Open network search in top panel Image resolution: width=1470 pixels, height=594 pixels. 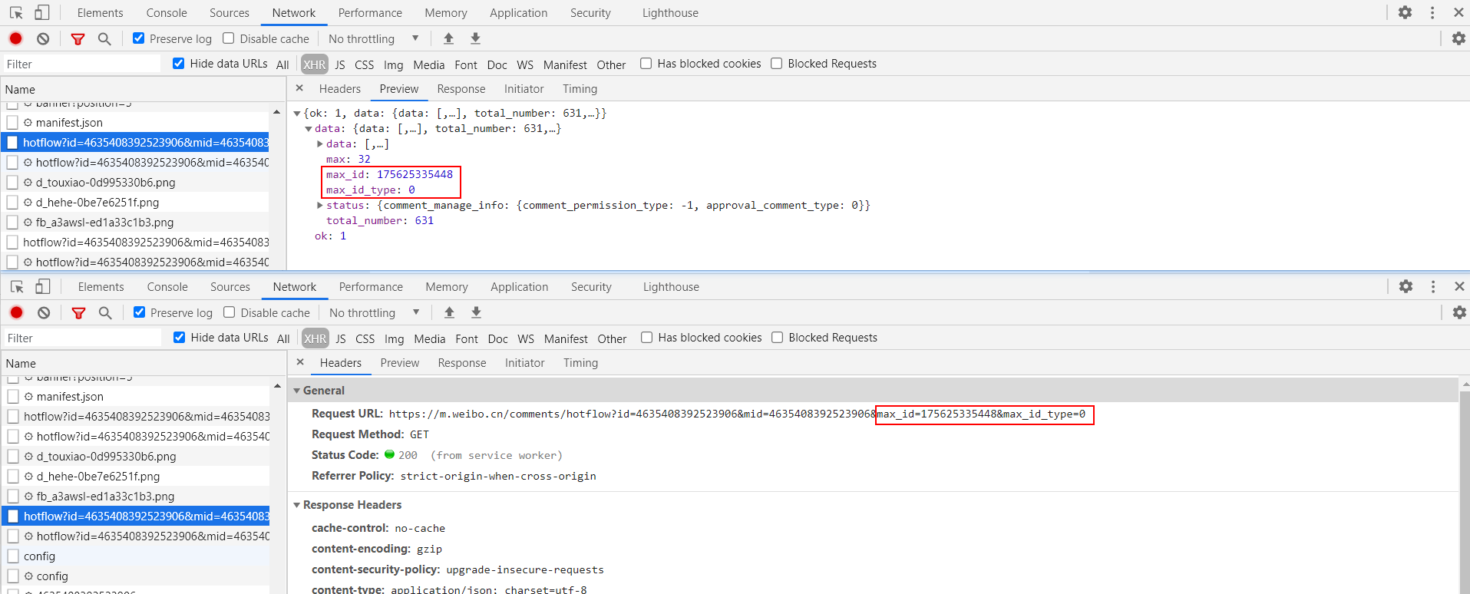104,38
